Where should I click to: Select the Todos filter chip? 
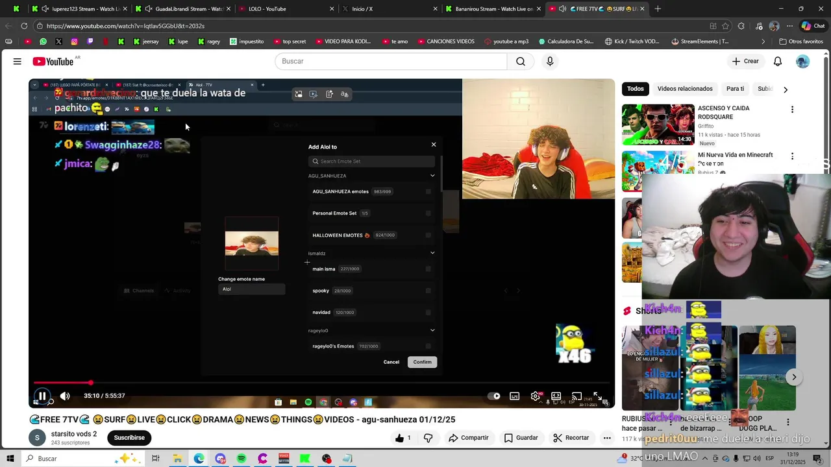click(636, 89)
